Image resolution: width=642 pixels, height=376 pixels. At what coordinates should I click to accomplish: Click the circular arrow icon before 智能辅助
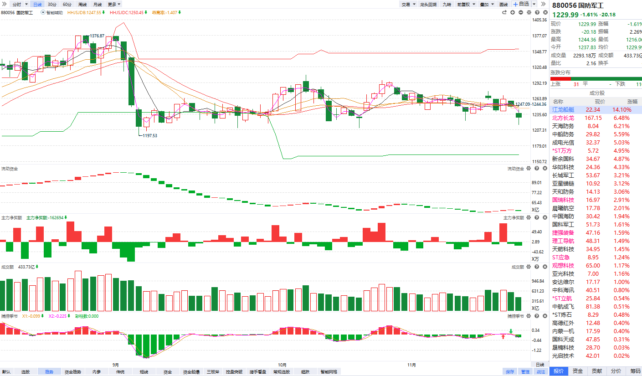click(x=43, y=12)
